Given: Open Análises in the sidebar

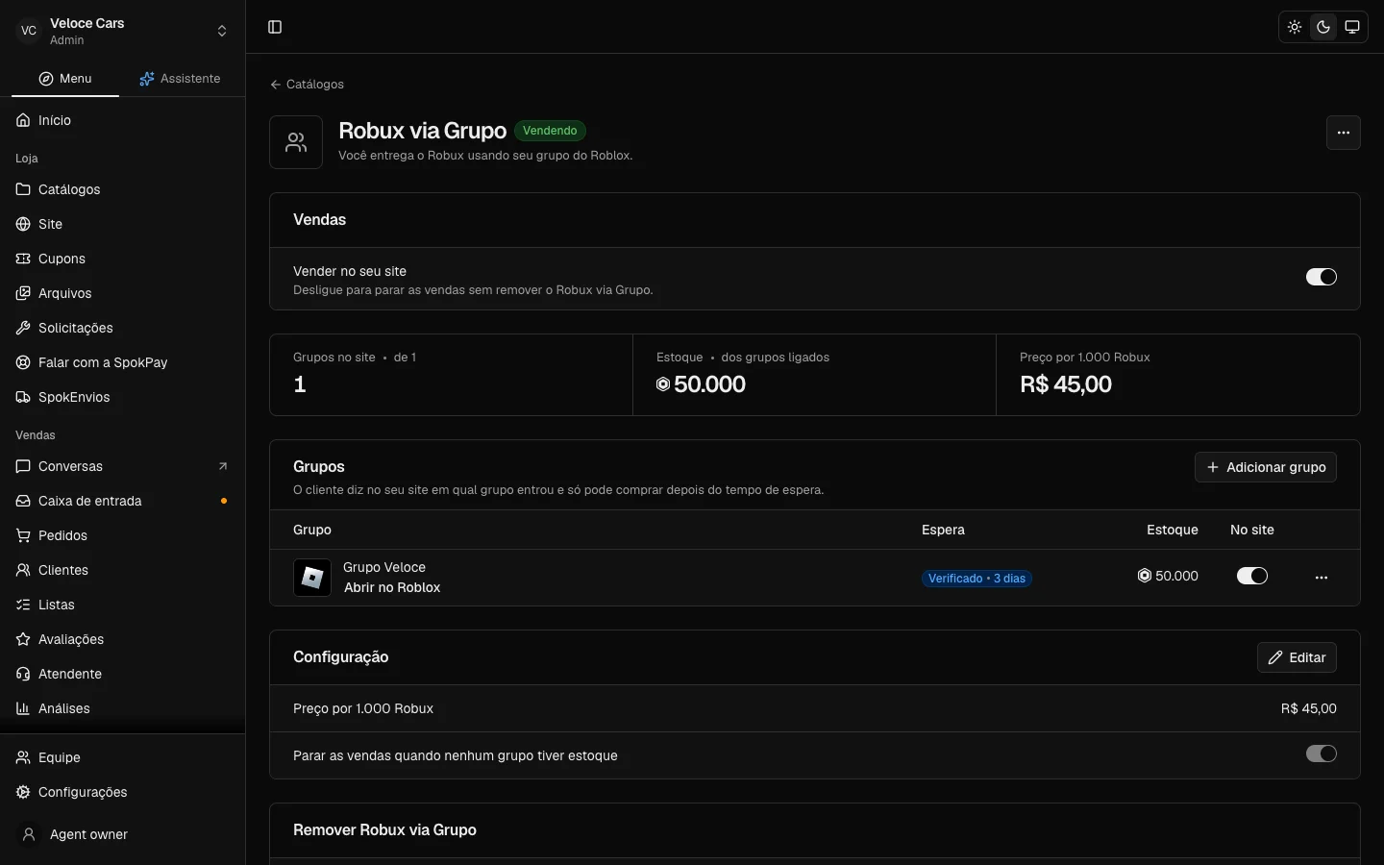Looking at the screenshot, I should (x=122, y=708).
